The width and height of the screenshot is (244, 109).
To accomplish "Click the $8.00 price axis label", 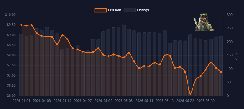I will tap(11, 55).
